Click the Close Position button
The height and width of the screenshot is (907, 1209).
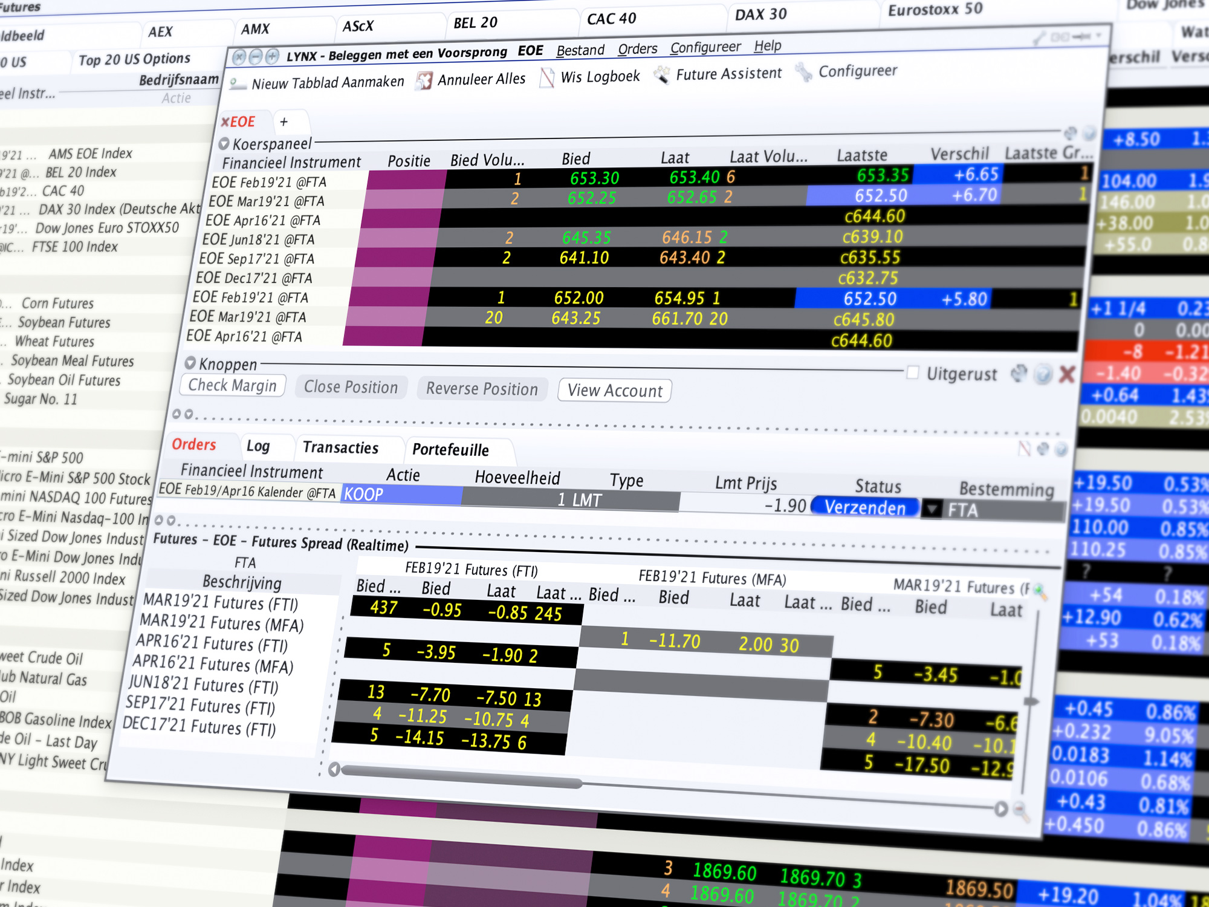351,387
